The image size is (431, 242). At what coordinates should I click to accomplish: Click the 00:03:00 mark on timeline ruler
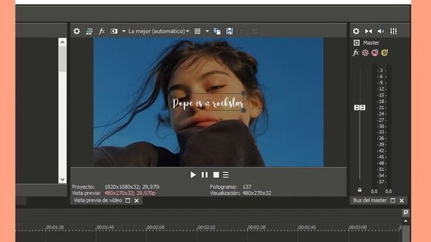click(358, 227)
